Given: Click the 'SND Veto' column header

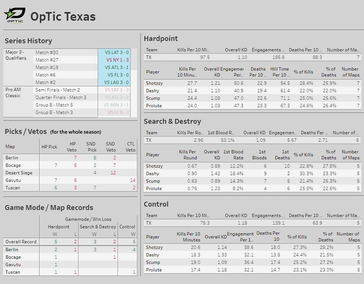Looking at the screenshot, I should pos(111,147).
